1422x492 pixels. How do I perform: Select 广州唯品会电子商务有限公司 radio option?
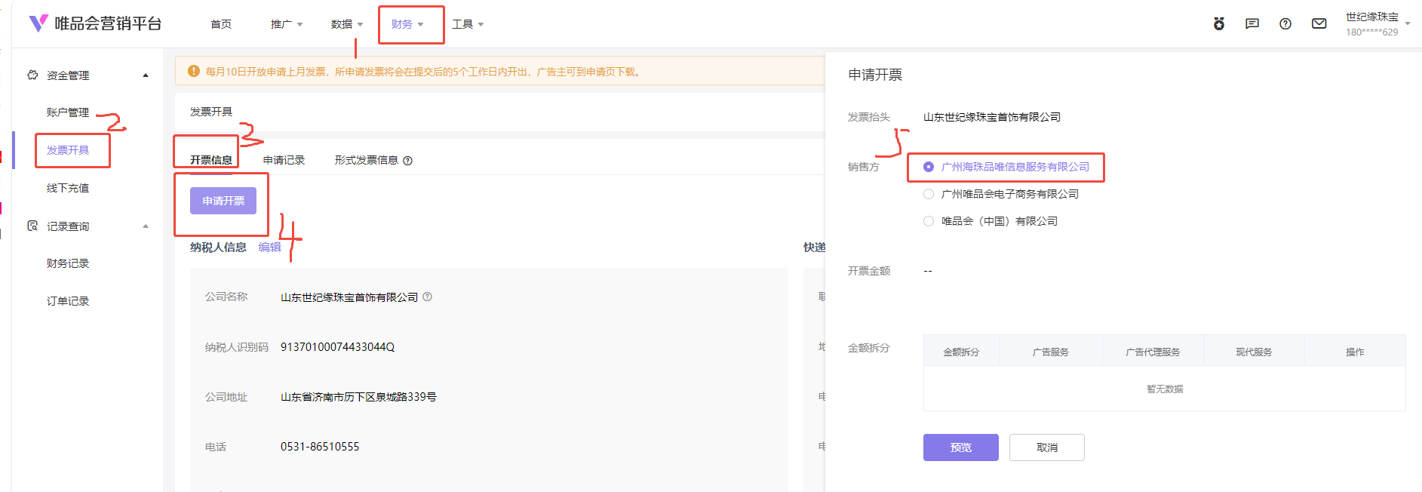[929, 194]
